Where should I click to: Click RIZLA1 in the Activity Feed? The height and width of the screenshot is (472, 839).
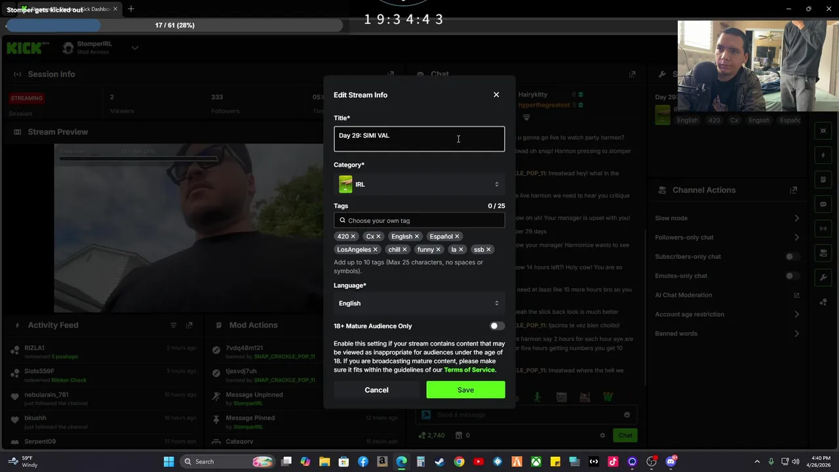click(35, 348)
